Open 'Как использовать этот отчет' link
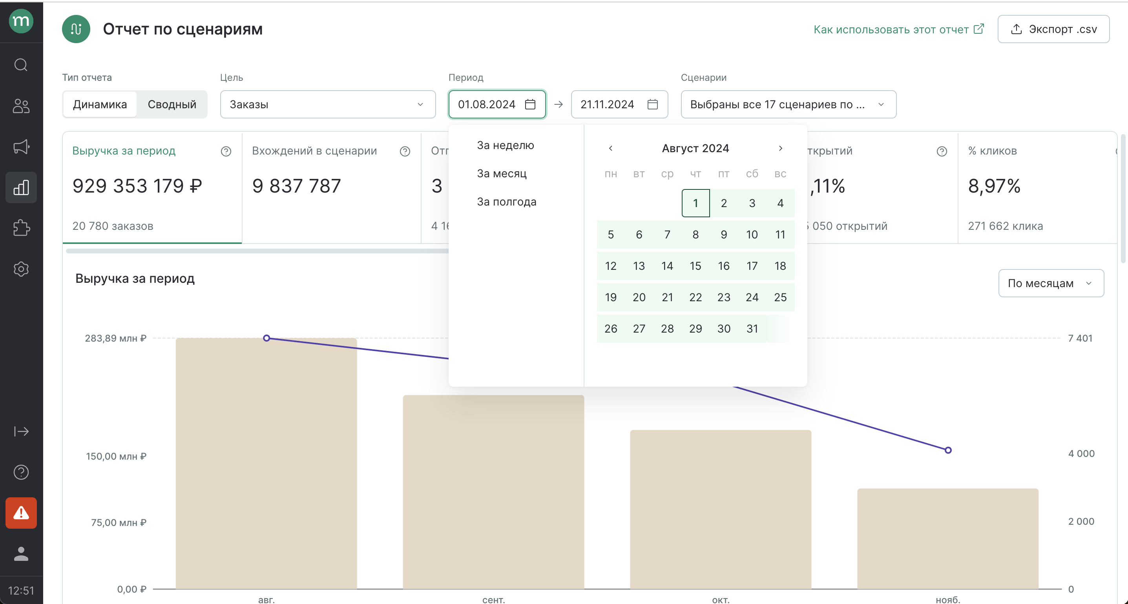The height and width of the screenshot is (604, 1128). tap(898, 29)
